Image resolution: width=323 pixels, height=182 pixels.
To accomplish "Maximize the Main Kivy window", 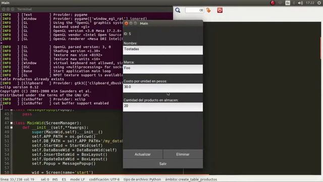I will (x=135, y=23).
